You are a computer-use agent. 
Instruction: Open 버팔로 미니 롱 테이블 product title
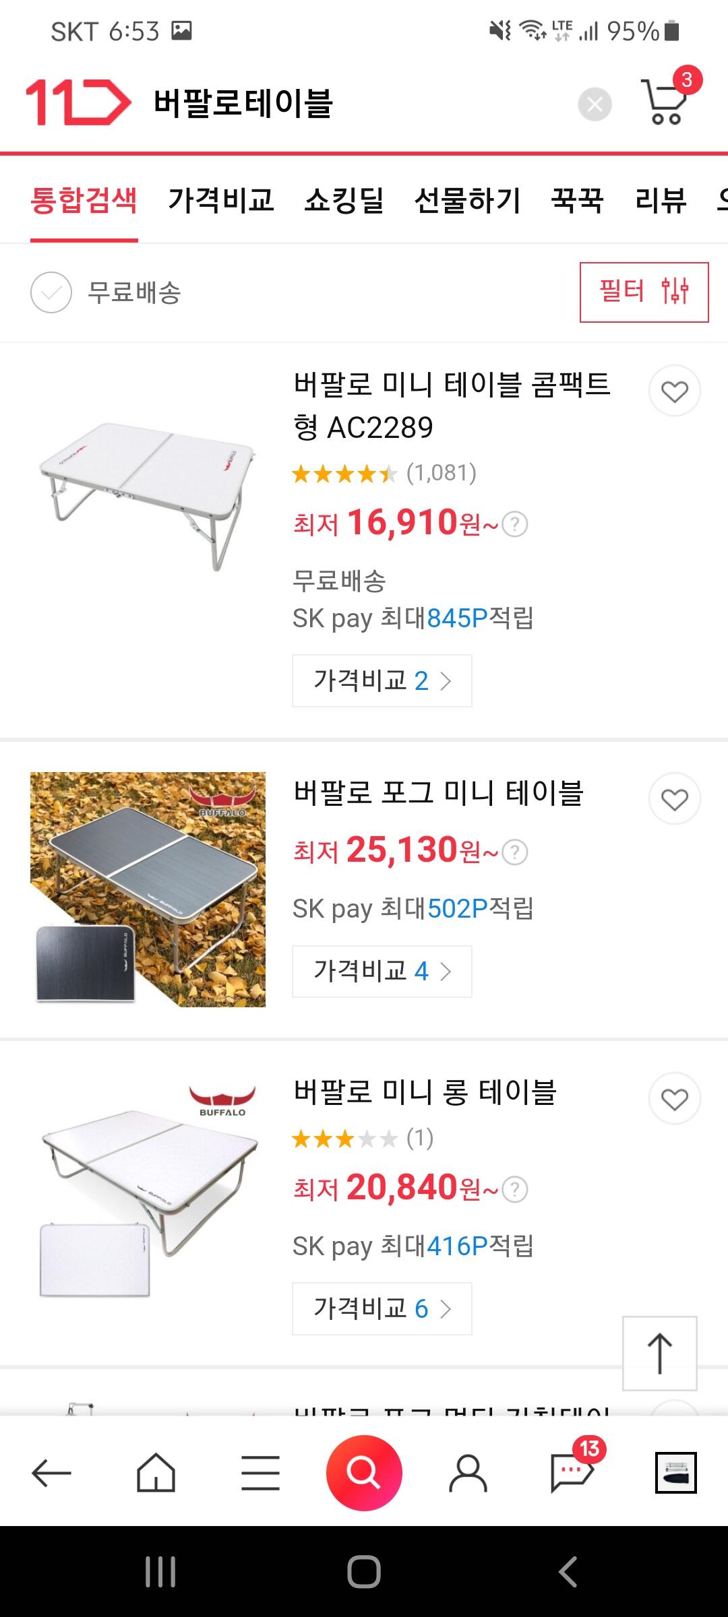(425, 1092)
